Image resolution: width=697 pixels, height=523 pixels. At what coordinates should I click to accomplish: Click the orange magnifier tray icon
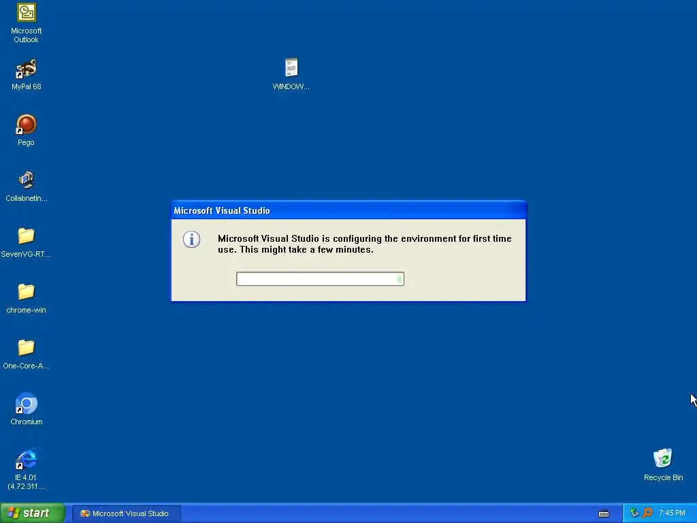[x=648, y=513]
